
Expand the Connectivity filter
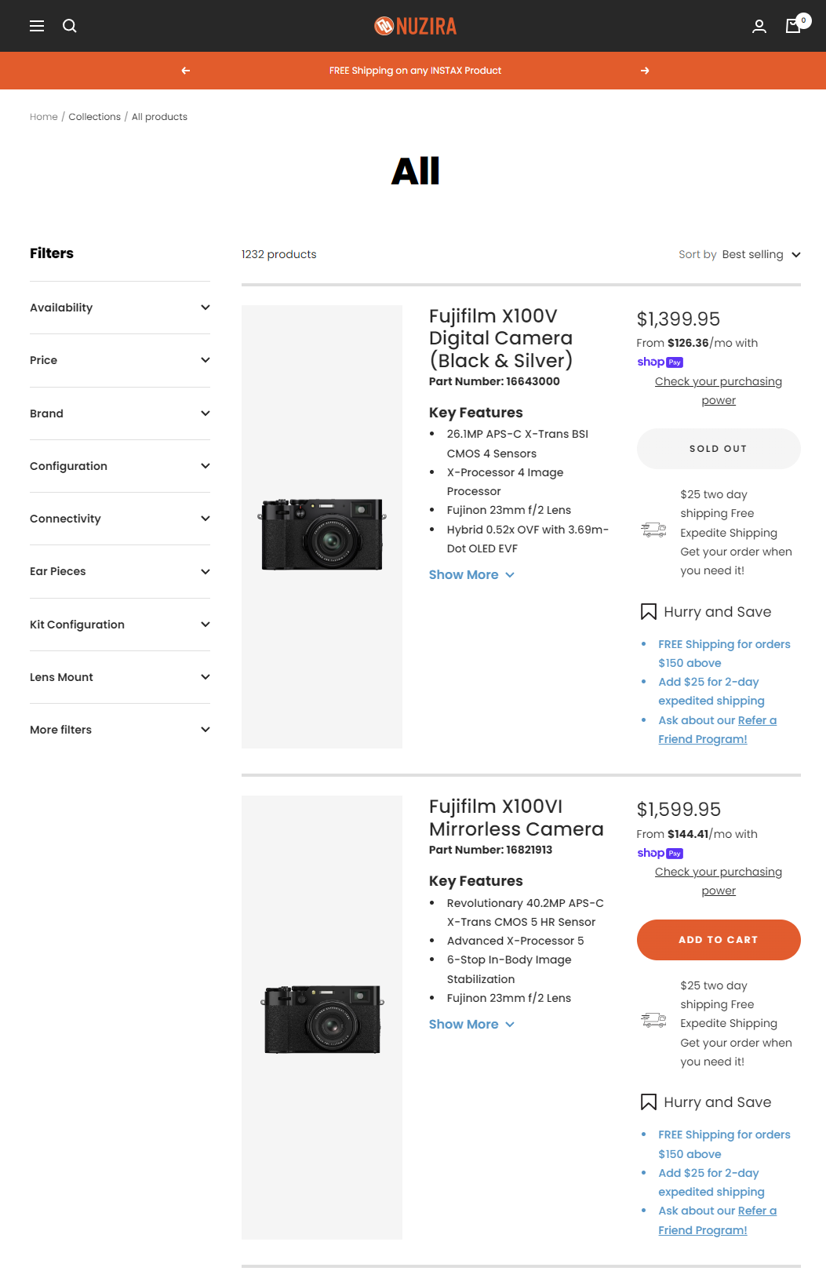(120, 519)
